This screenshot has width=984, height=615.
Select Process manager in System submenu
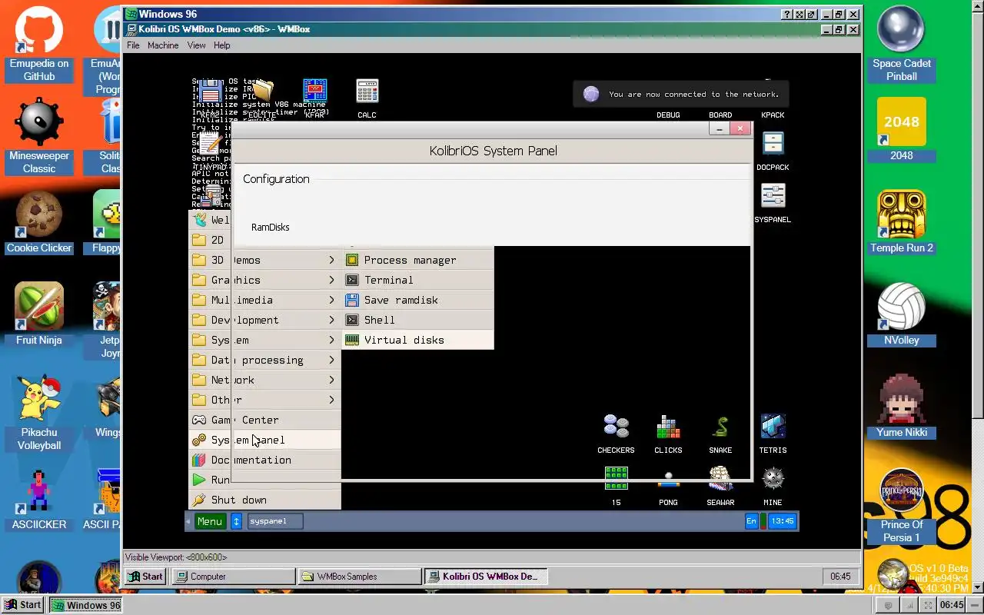tap(417, 260)
